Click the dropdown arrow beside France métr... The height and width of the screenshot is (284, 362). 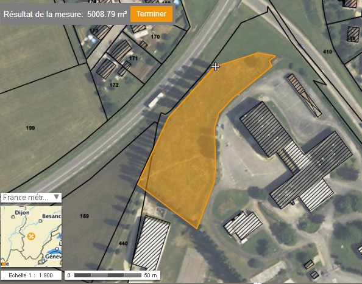pos(56,197)
